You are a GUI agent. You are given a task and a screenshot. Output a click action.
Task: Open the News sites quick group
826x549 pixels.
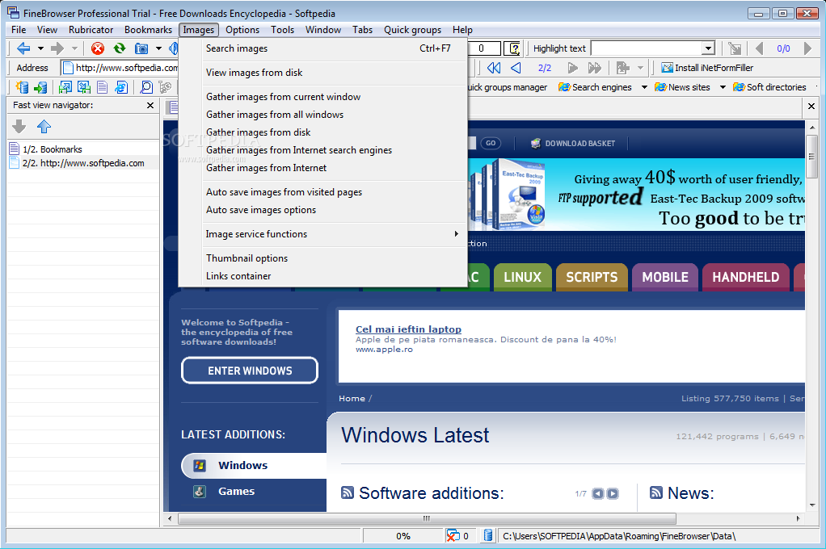(683, 87)
